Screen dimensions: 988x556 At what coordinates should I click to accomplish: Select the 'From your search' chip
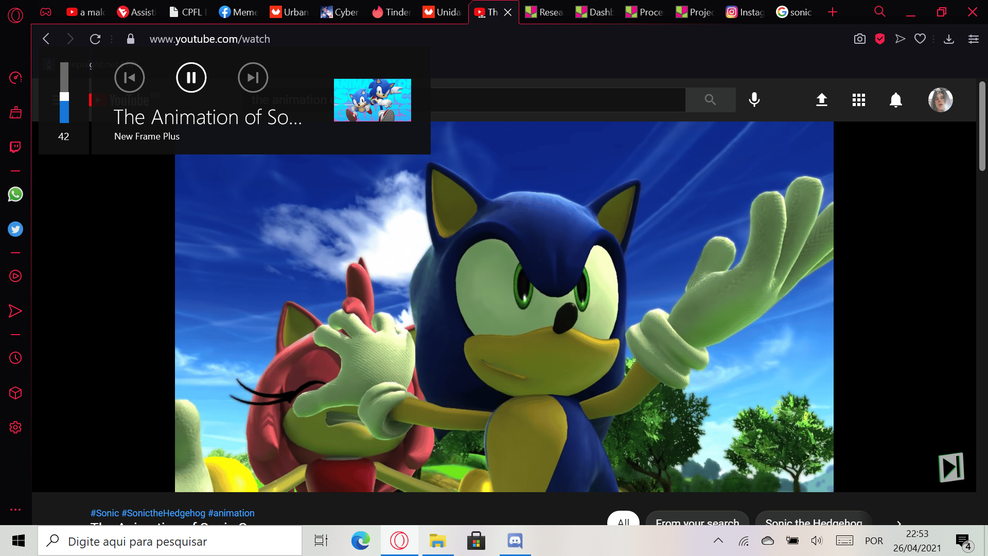click(697, 520)
